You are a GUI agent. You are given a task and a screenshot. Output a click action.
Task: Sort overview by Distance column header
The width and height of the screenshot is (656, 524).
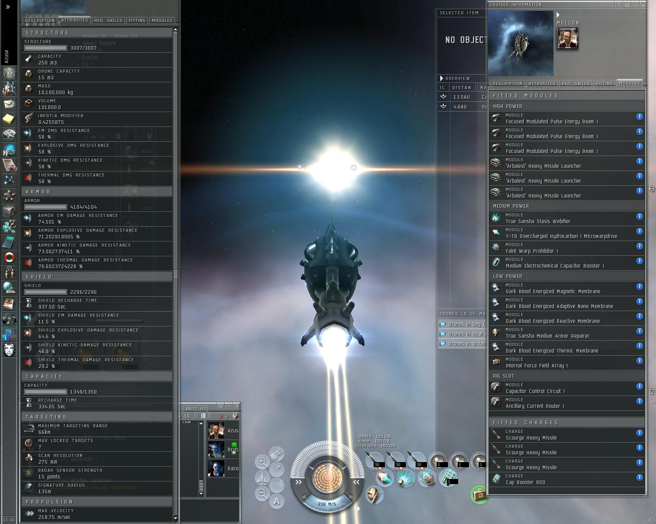click(x=462, y=88)
